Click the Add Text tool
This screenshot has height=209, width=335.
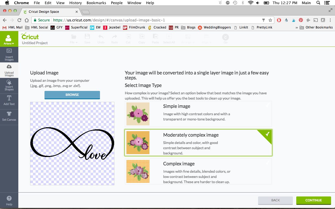click(9, 100)
